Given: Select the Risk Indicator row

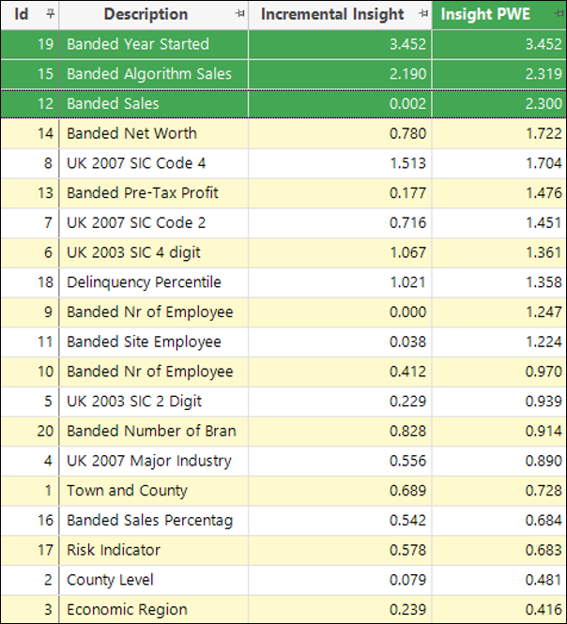Looking at the screenshot, I should click(283, 550).
